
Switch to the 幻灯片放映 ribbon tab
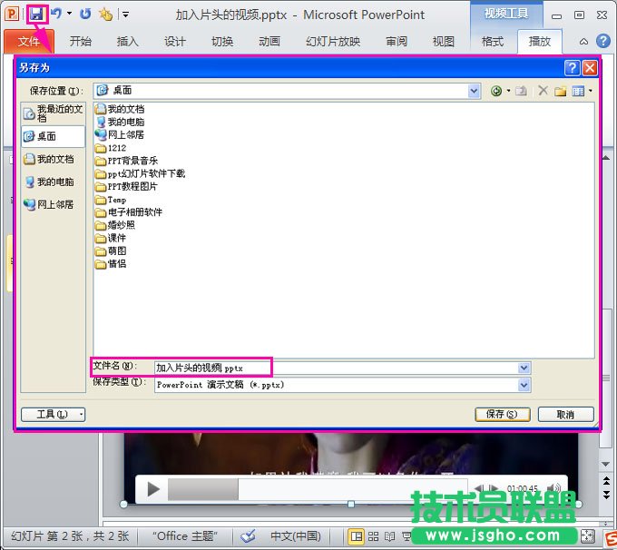333,41
